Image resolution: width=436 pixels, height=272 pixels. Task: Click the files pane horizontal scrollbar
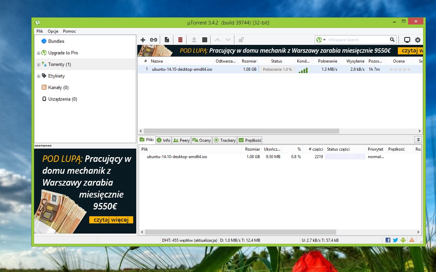coord(240,232)
